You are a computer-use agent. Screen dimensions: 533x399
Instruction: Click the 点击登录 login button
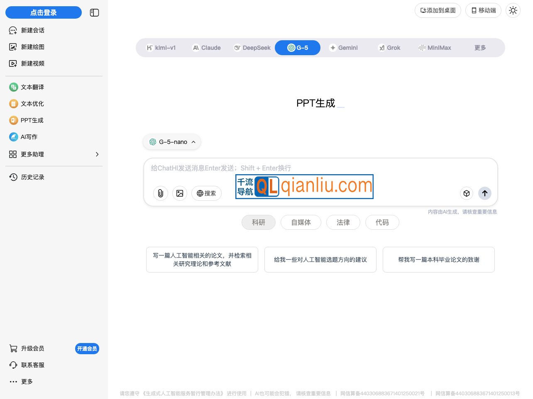[44, 12]
